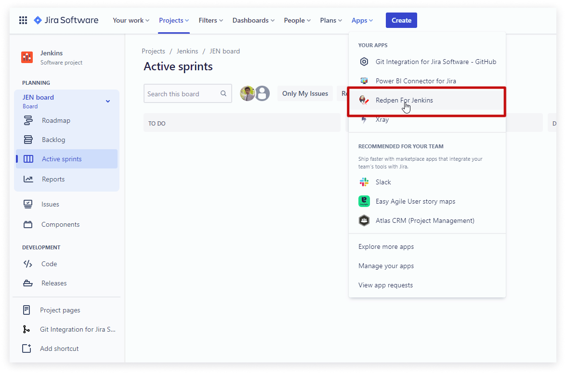Click the Git Integration app icon in Apps menu
Viewport: 566px width, 374px height.
tap(364, 62)
